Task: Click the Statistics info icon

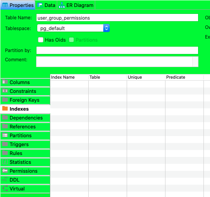Action: (5, 162)
